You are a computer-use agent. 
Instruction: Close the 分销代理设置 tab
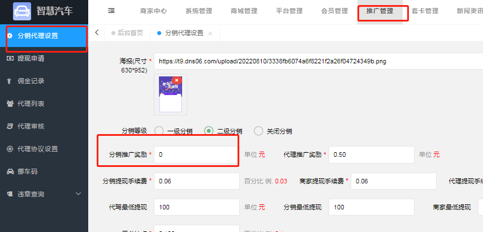tap(210, 33)
